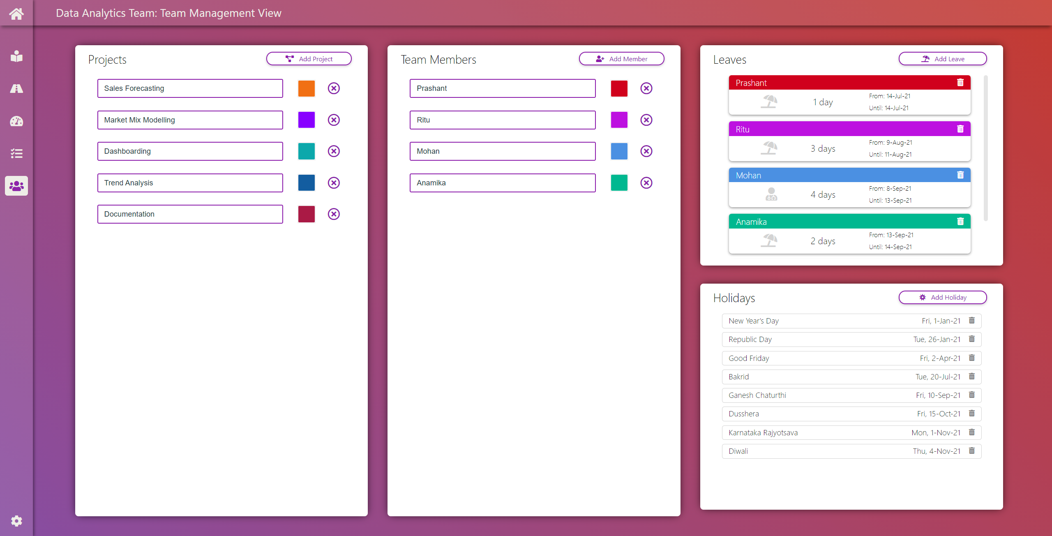The image size is (1052, 536).
Task: Click Add Member button
Action: tap(621, 58)
